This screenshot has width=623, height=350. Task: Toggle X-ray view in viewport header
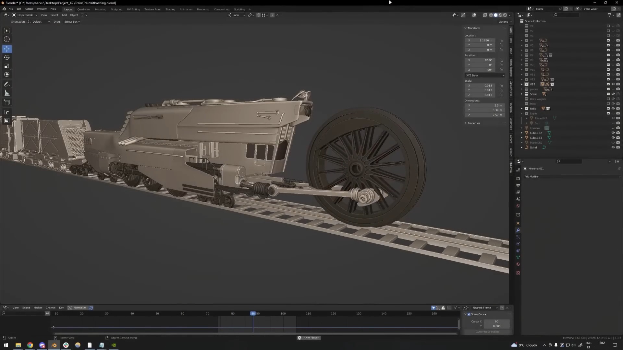coord(485,15)
